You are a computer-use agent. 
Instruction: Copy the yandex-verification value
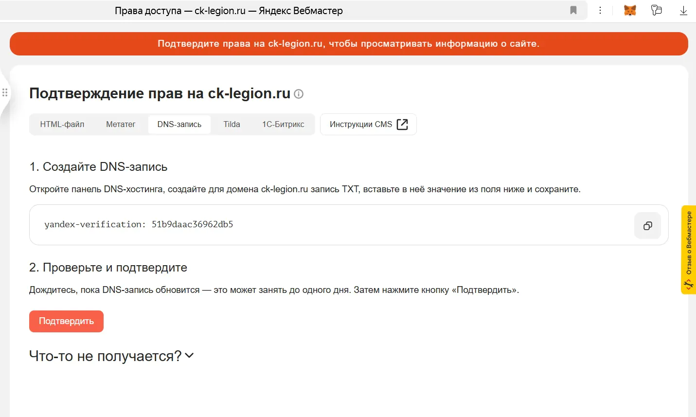[647, 225]
